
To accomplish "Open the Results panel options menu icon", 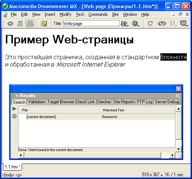I will click(x=178, y=96).
